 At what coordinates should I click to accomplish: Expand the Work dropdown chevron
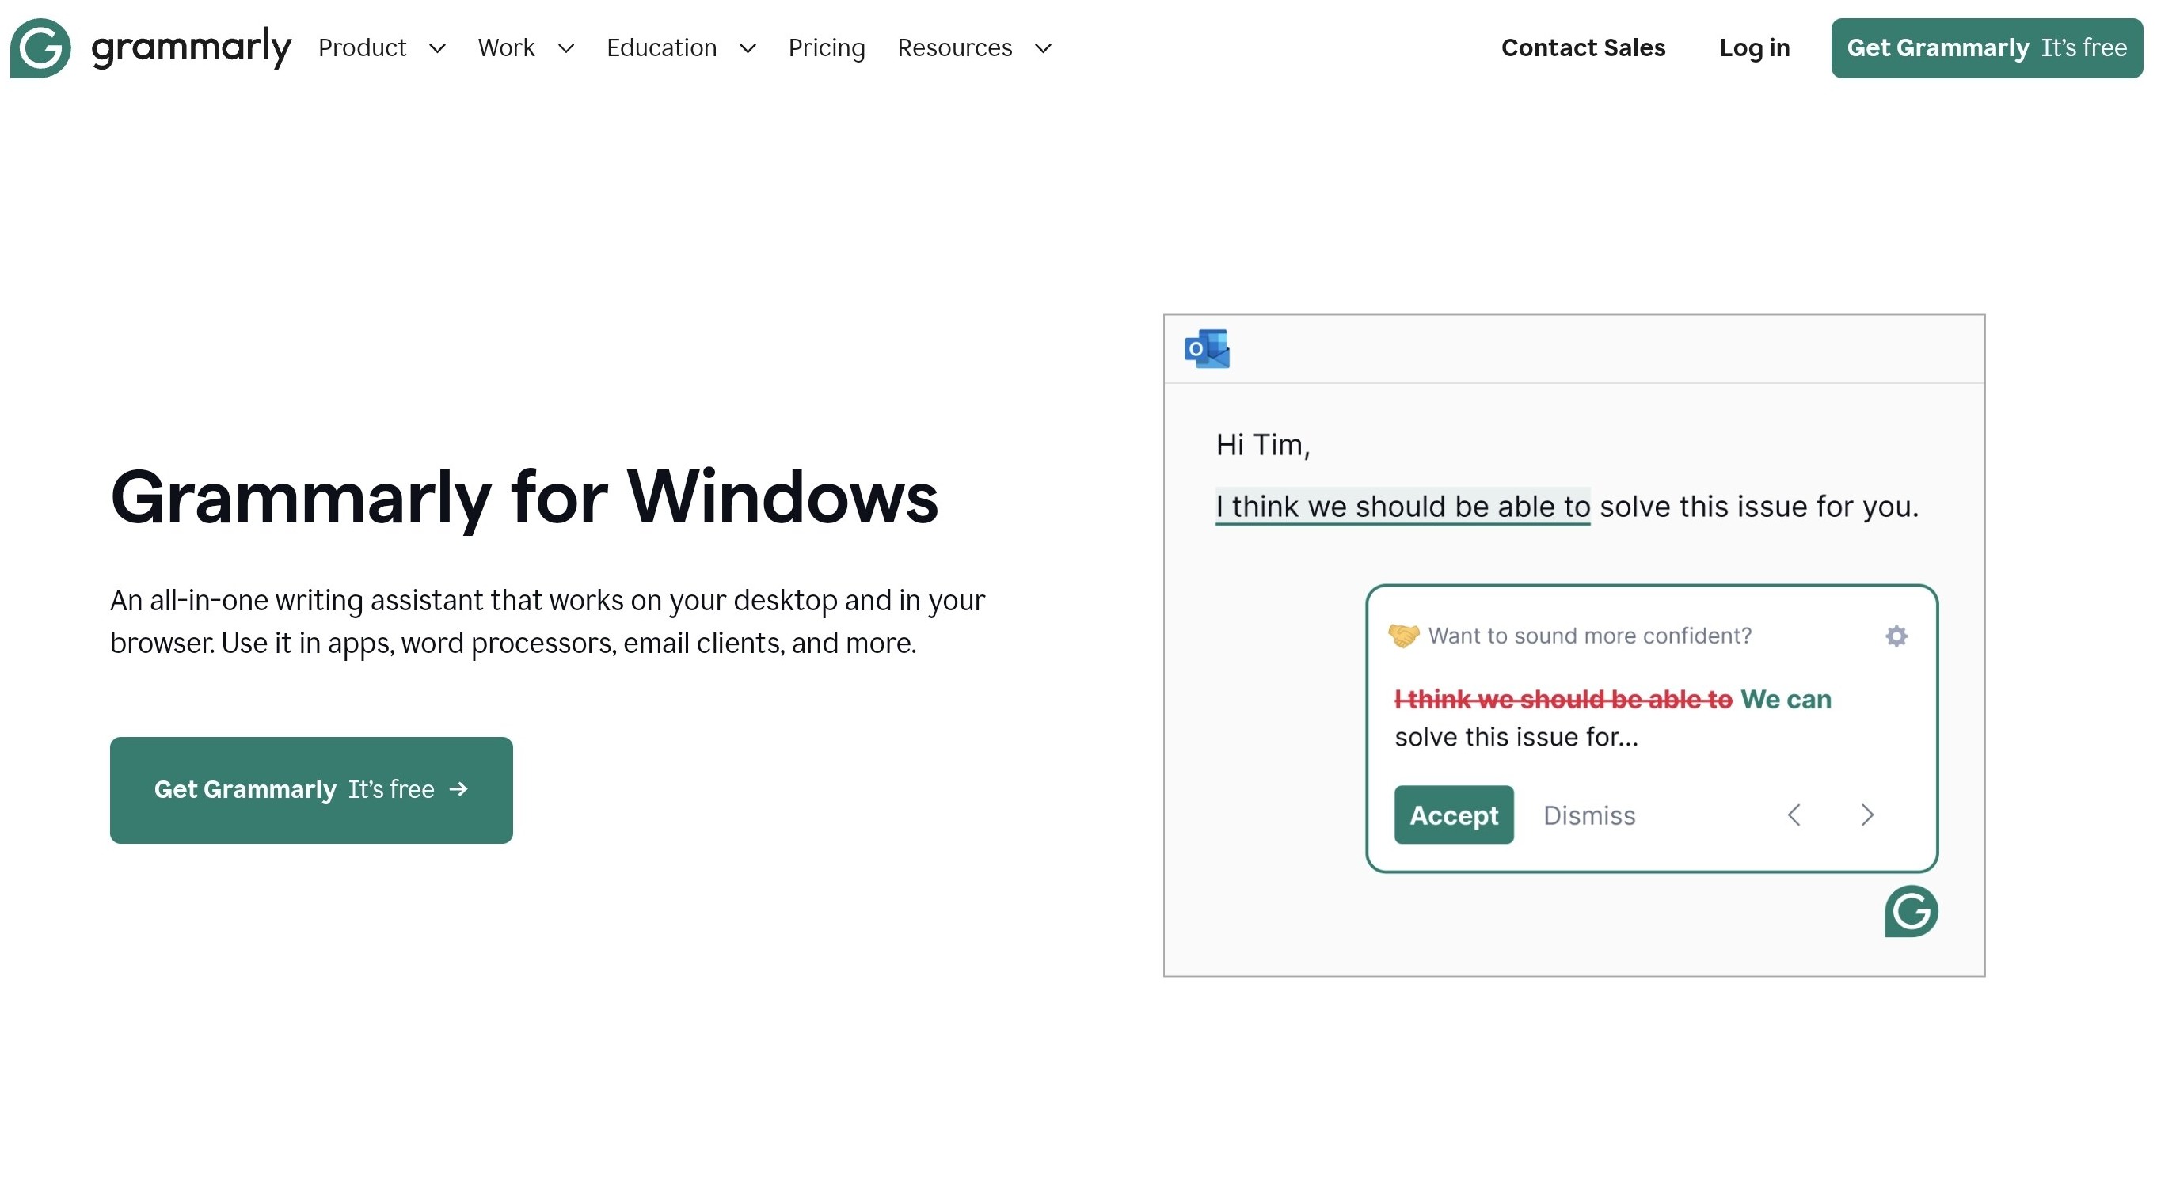(x=566, y=48)
